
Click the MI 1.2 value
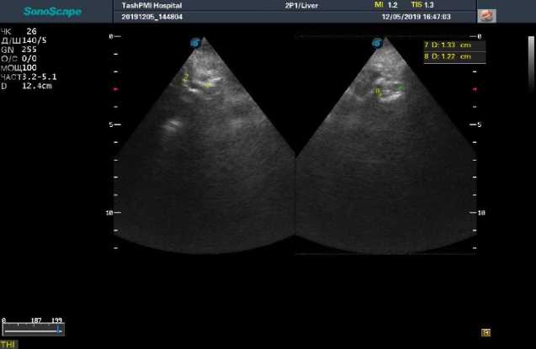(386, 5)
